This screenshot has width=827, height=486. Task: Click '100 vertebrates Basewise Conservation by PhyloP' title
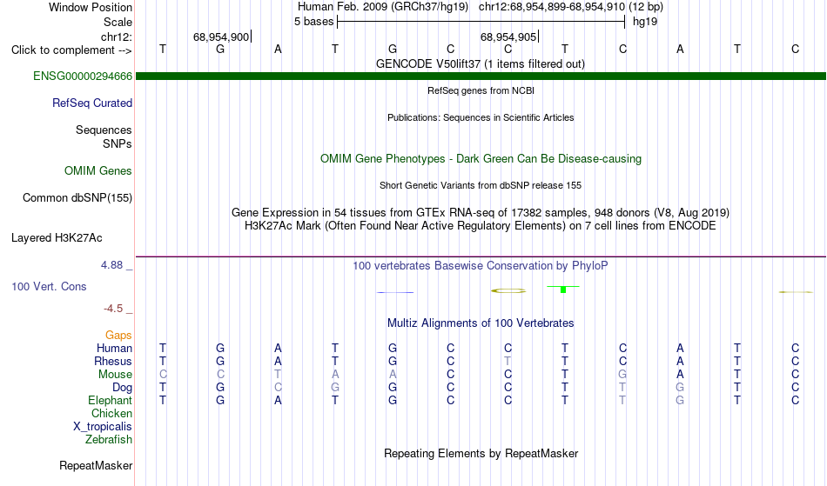[x=481, y=266]
